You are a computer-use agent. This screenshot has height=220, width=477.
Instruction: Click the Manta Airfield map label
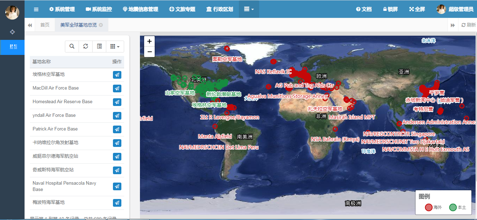(x=215, y=136)
